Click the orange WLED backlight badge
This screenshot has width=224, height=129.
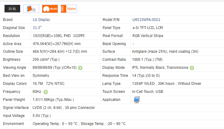50,9
